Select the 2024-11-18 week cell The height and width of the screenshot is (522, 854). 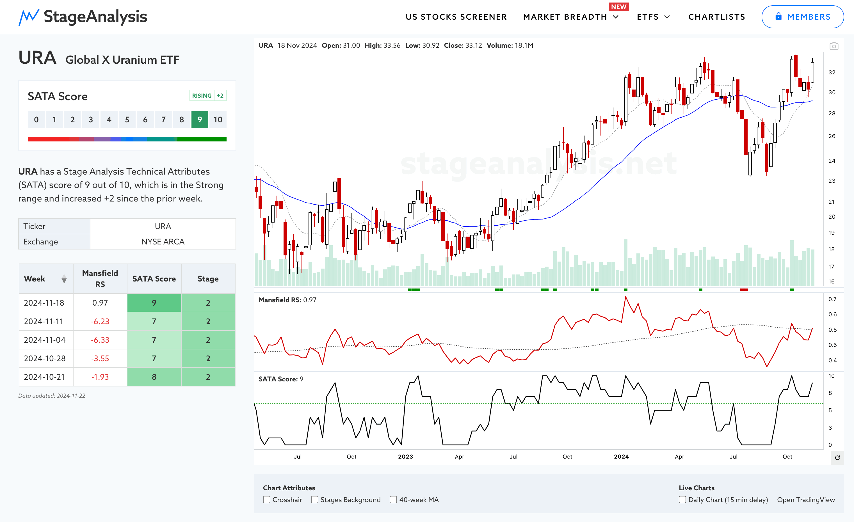click(46, 303)
